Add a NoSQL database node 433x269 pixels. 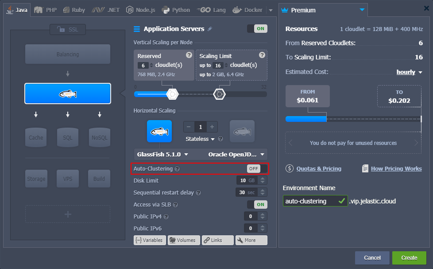(x=100, y=137)
